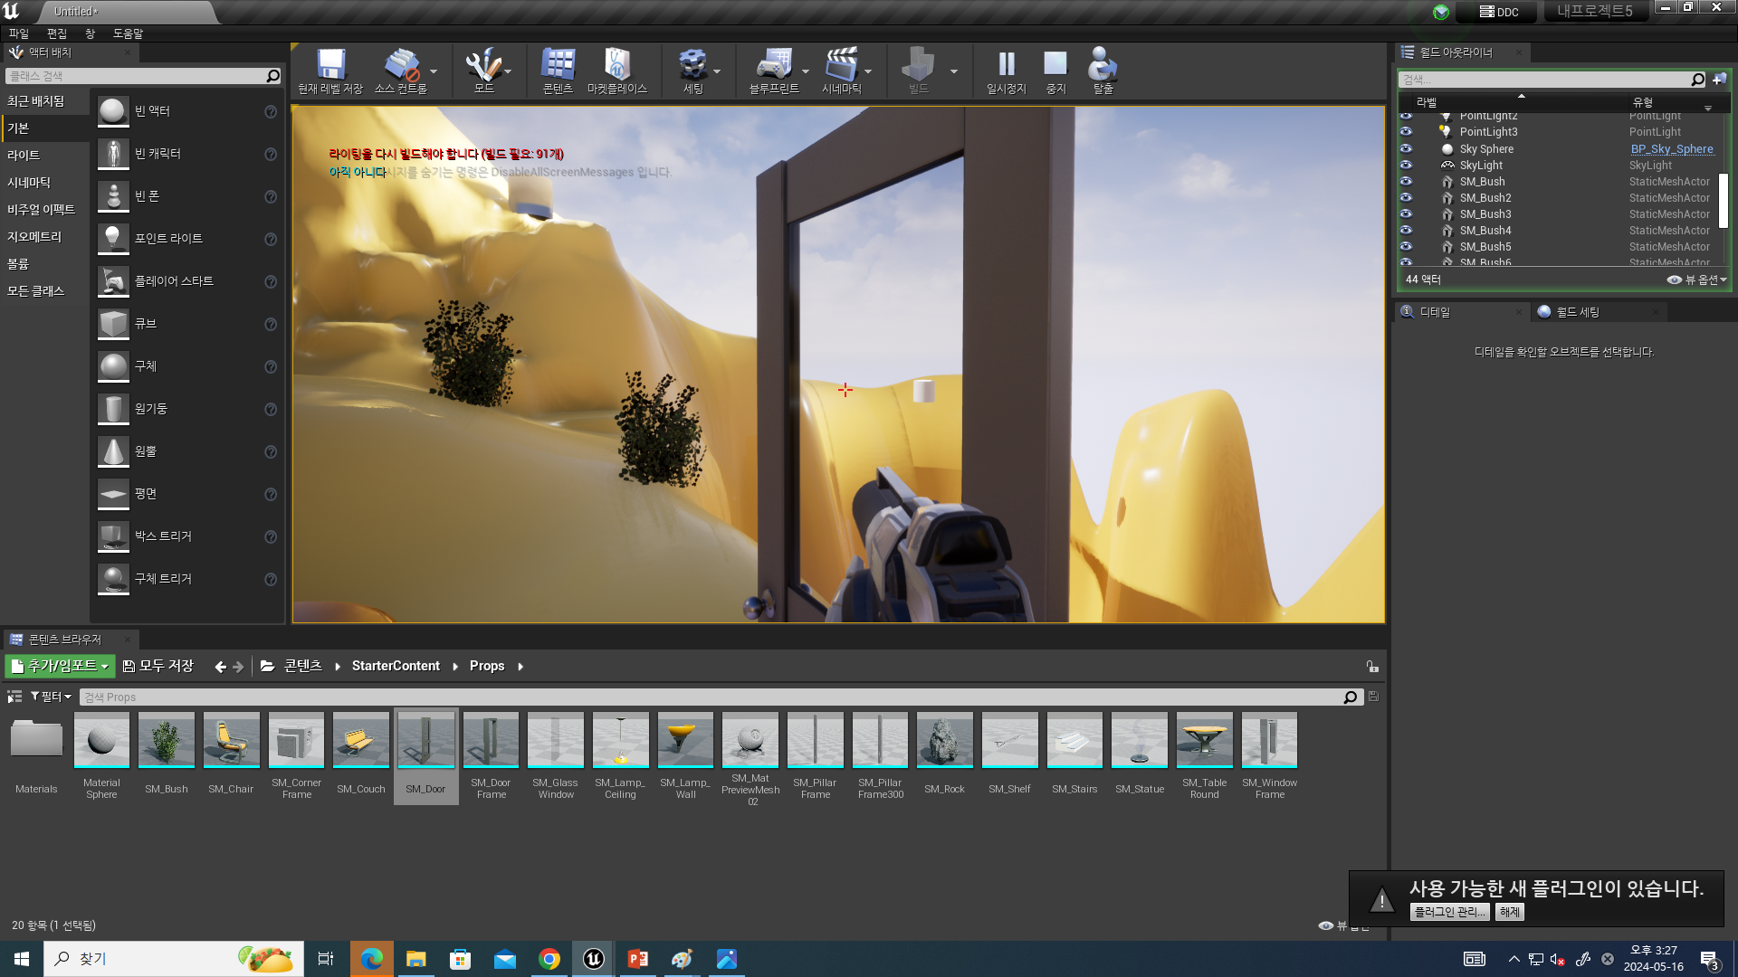
Task: Expand the Filters dropdown in content browser
Action: (x=51, y=697)
